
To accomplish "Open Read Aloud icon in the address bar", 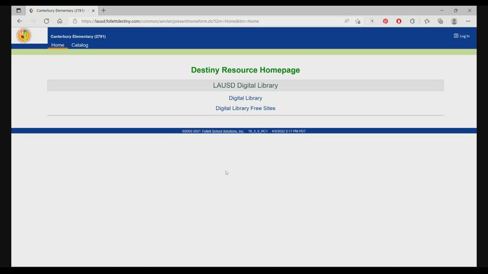I will point(346,21).
